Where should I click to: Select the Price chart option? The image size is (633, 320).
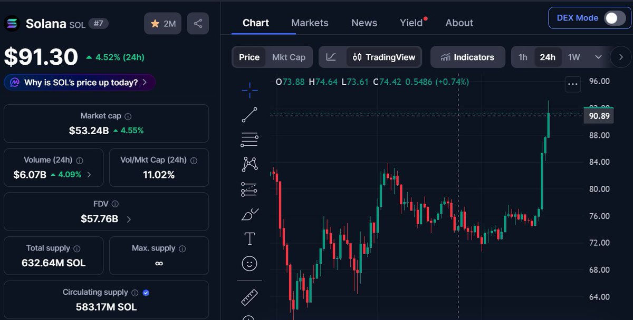coord(249,57)
